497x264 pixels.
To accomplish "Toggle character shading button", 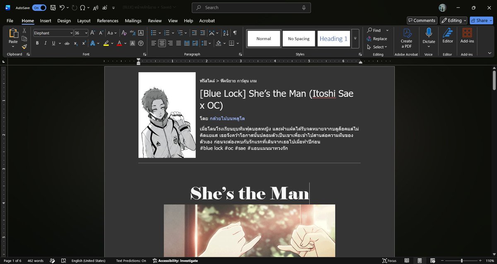I will click(133, 43).
